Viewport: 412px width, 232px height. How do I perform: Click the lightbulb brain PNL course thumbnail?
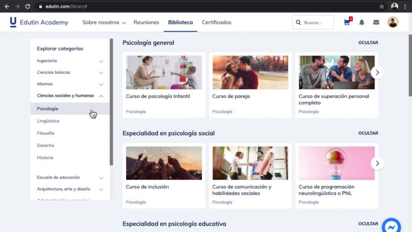[x=336, y=163]
